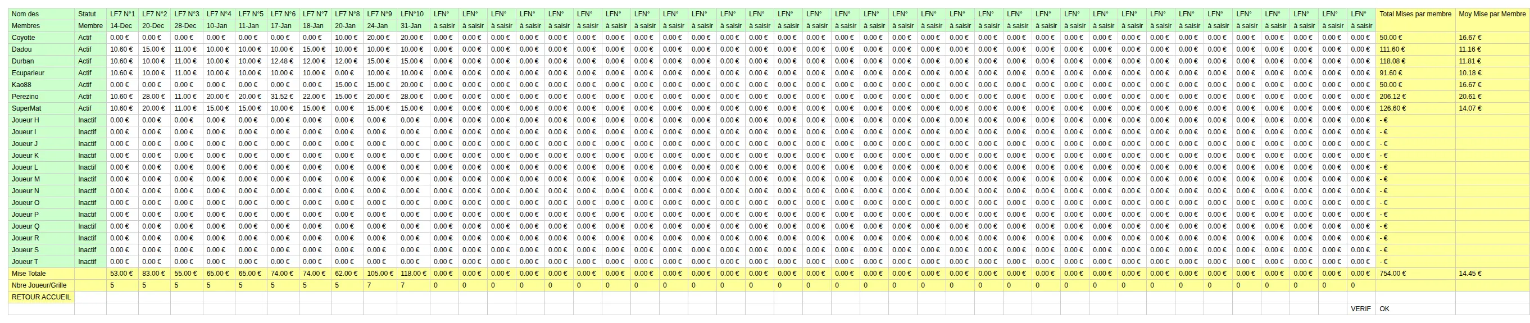Click Total Mises par membre header
This screenshot has height=323, width=1530.
tap(1415, 14)
